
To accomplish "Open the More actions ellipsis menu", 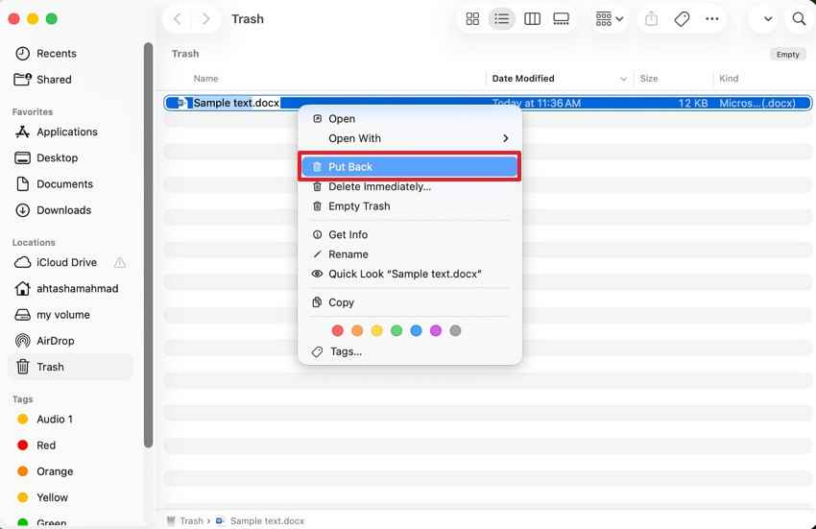I will (x=712, y=19).
